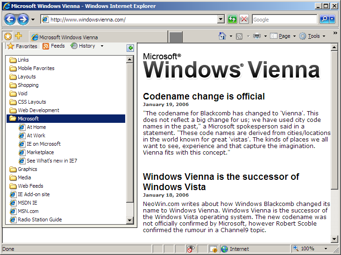Click the web page scroll down arrow
Viewport: 341px width, 255px height.
point(334,239)
